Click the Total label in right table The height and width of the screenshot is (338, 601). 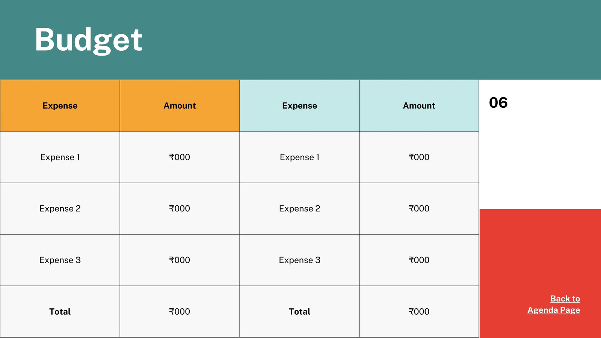(x=300, y=312)
